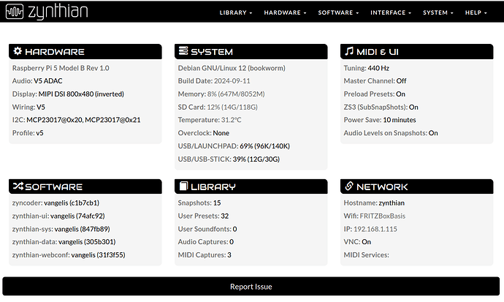The image size is (504, 302).
Task: Click the Report Issue button
Action: point(251,286)
